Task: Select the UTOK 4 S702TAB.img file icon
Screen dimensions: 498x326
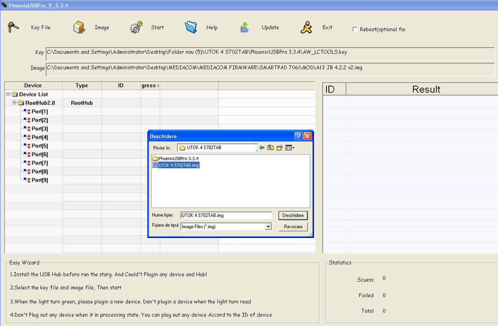Action: click(155, 165)
